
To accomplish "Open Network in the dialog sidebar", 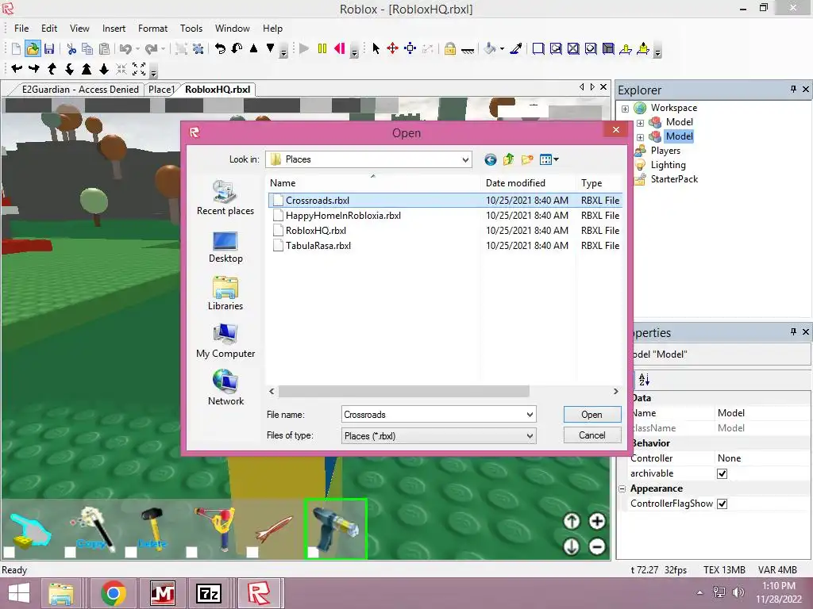I will point(225,387).
